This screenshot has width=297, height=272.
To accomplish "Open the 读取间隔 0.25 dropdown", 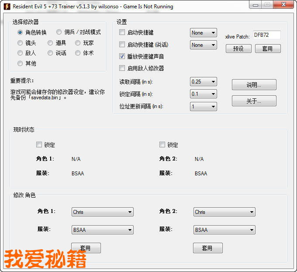I will click(x=204, y=82).
